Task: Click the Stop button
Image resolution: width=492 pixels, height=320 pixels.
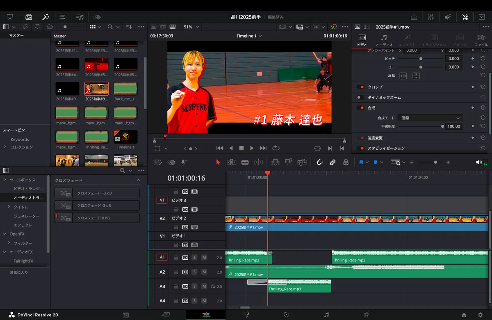Action: [x=241, y=148]
